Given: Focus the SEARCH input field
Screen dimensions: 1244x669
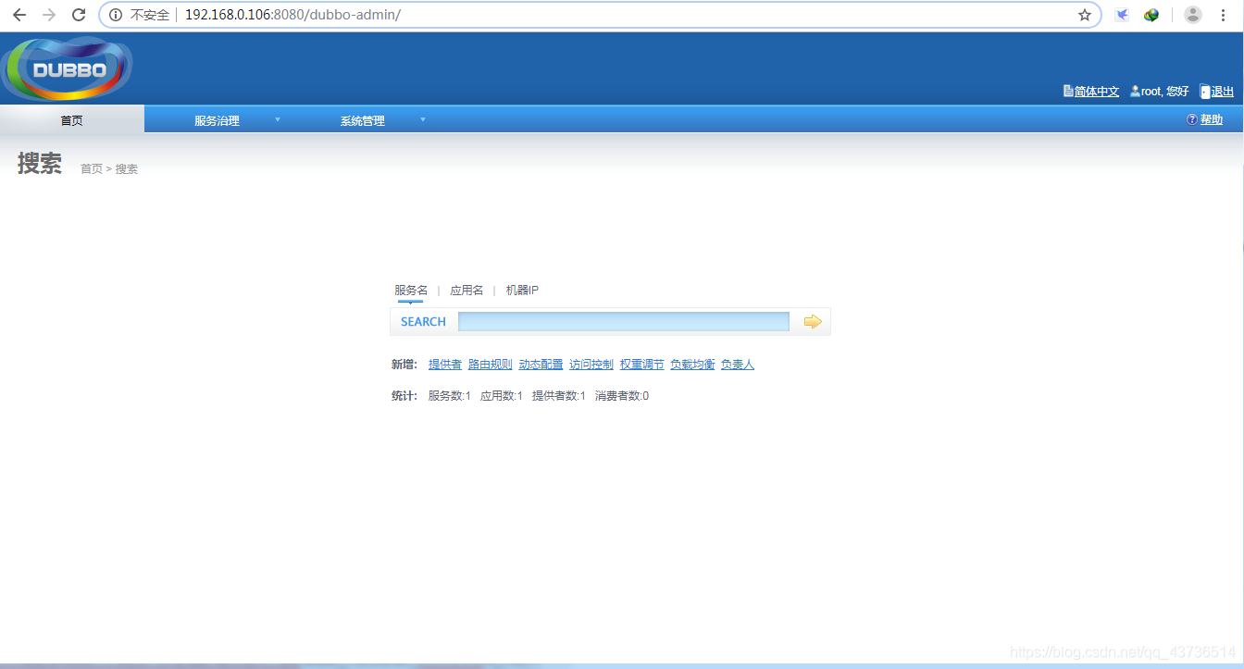Looking at the screenshot, I should 624,321.
